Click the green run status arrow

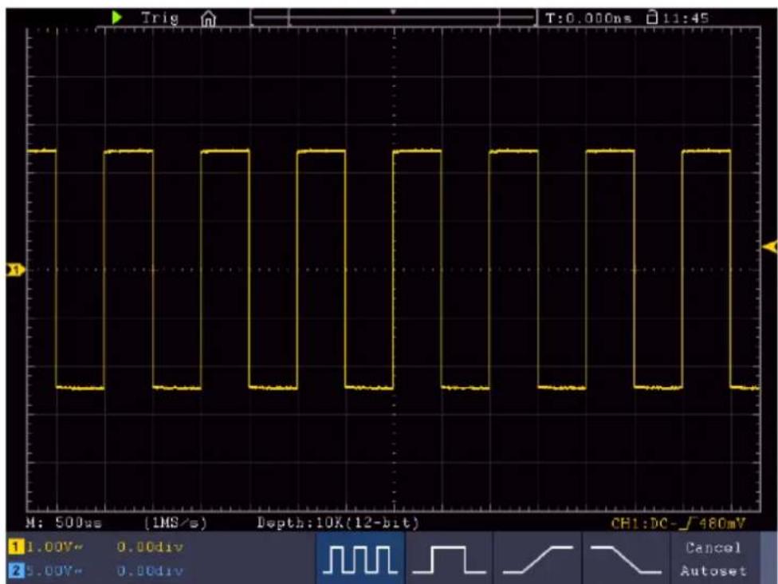coord(117,18)
